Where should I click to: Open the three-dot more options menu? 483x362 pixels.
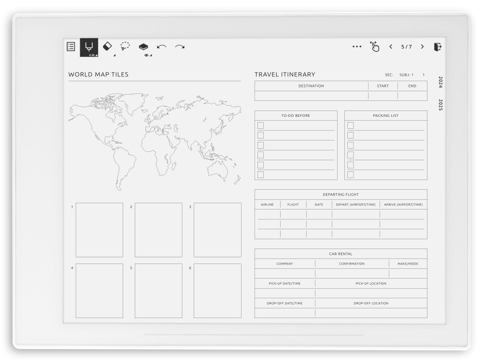(x=357, y=47)
